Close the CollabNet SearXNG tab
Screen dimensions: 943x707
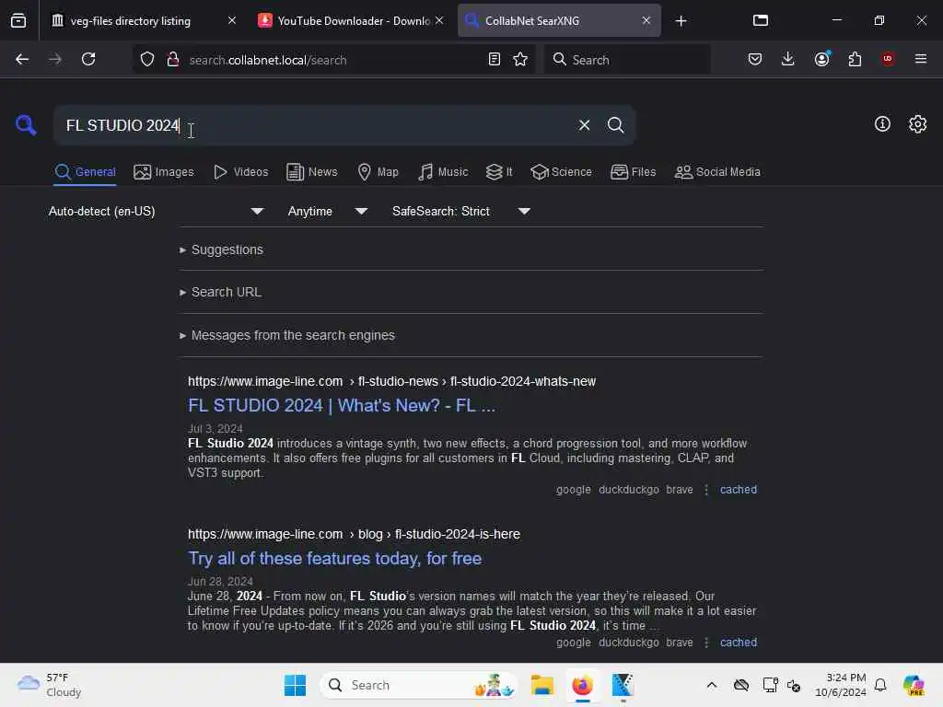tap(646, 21)
